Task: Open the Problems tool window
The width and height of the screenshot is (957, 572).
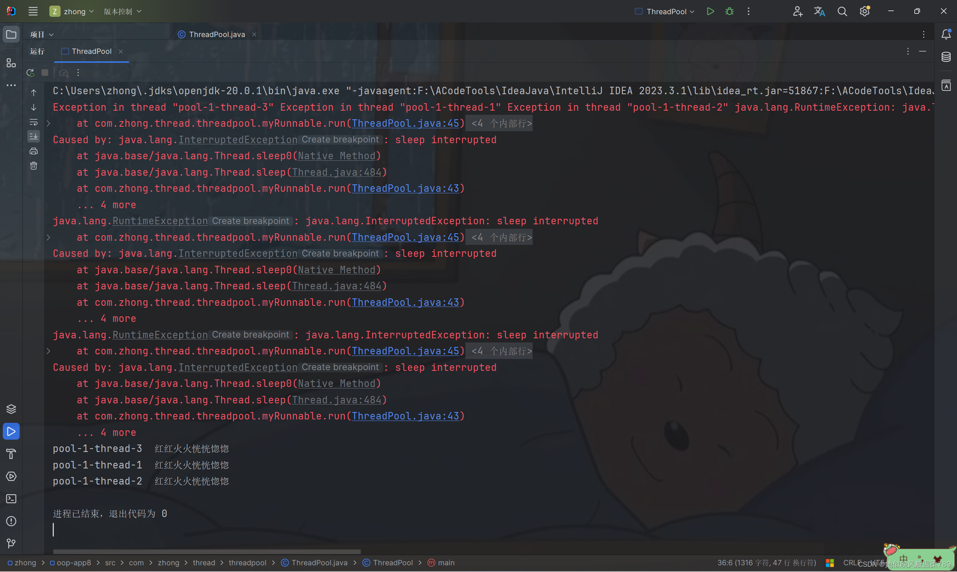Action: 11,521
